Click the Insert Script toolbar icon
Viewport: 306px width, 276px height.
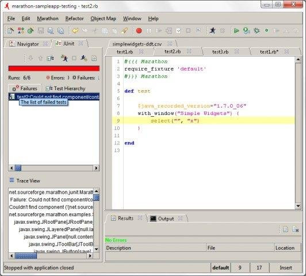pyautogui.click(x=169, y=30)
